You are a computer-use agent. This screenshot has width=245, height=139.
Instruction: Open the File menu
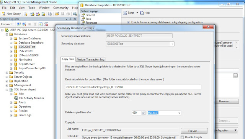click(x=4, y=8)
